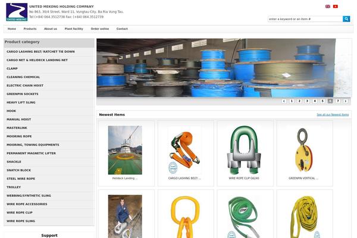
Task: Jump to banner slide 5
Action: click(x=322, y=101)
